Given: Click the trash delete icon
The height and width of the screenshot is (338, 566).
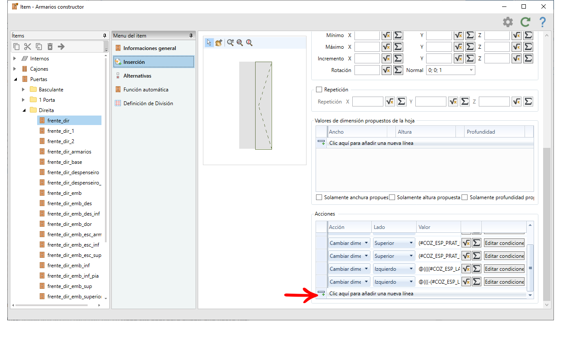Looking at the screenshot, I should [x=50, y=47].
